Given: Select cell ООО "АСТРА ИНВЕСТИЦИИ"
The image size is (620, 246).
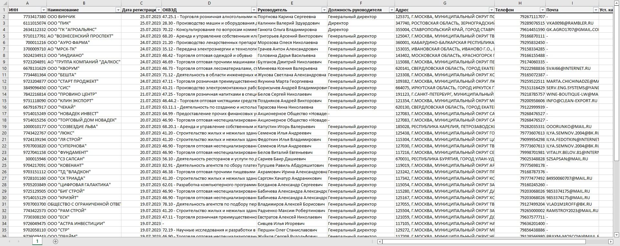Looking at the screenshot, I should (x=84, y=223).
